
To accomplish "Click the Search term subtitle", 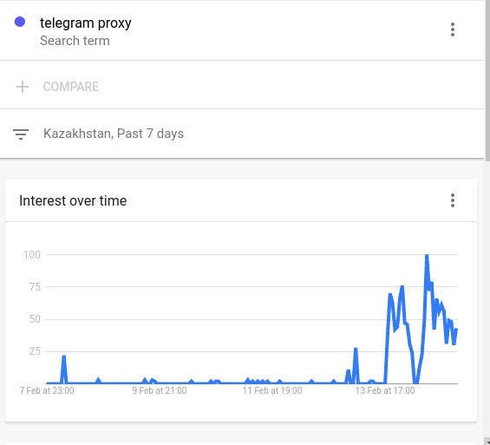I will (x=75, y=41).
